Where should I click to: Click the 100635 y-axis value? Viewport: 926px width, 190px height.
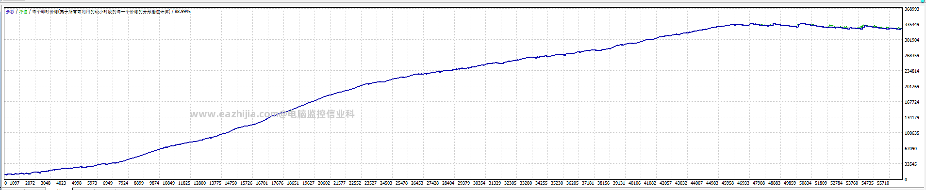pos(912,133)
